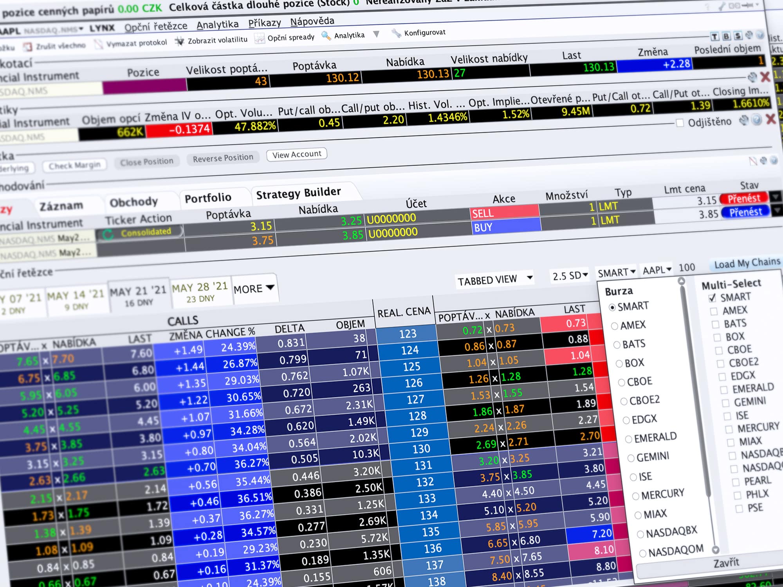Open the AAPL NASDAQ.NMS symbol dropdown at top left
Viewport: 783px width, 587px height.
[81, 29]
